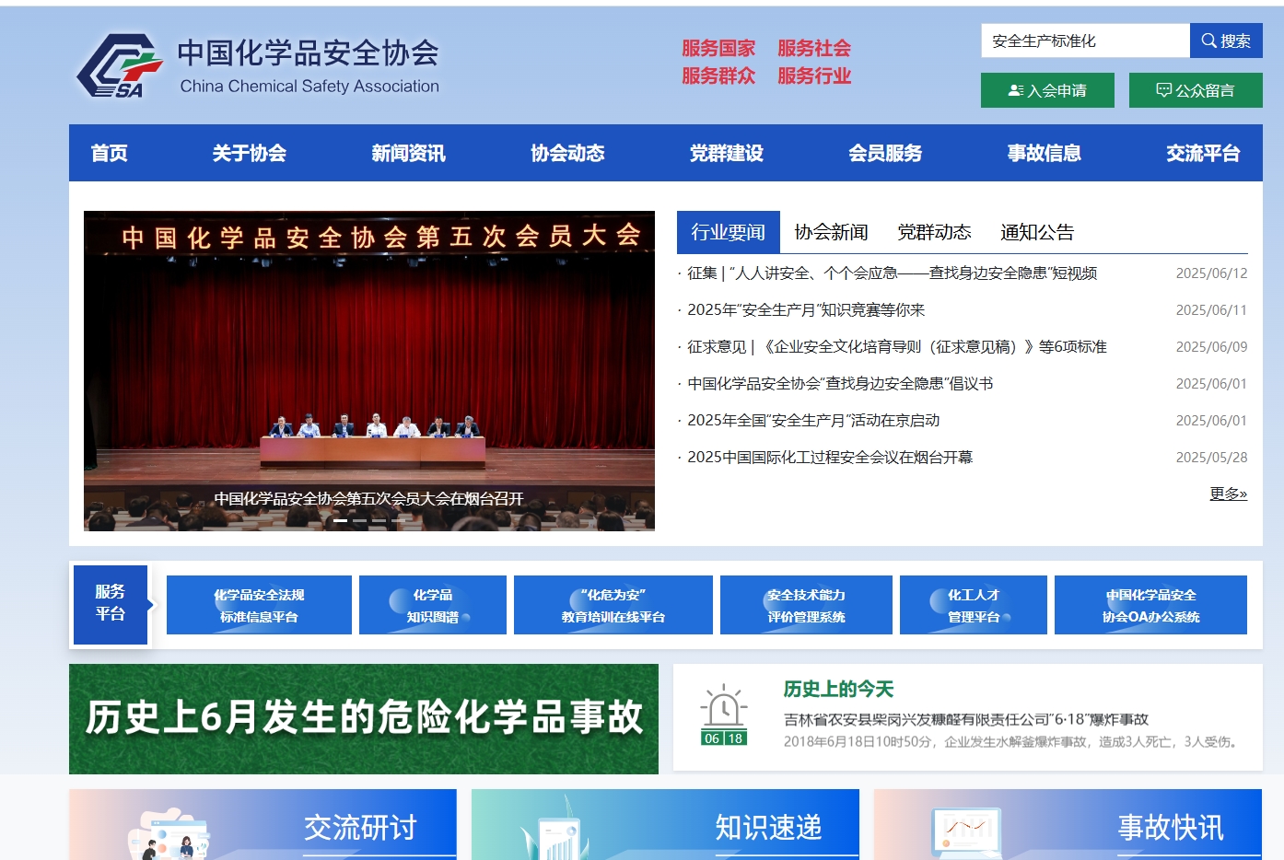Open 2025中国国际化工过程安全会议在烟台开幕 article
The width and height of the screenshot is (1284, 860).
click(x=830, y=458)
